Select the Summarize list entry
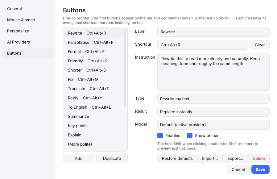Screen dimensions: 277x179 coord(94,116)
